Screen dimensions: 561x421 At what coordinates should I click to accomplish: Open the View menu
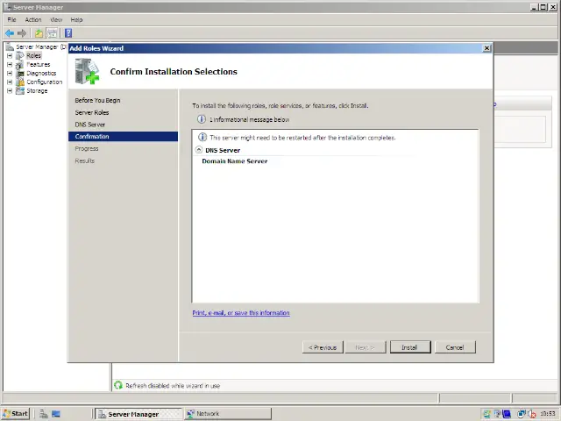pos(56,19)
